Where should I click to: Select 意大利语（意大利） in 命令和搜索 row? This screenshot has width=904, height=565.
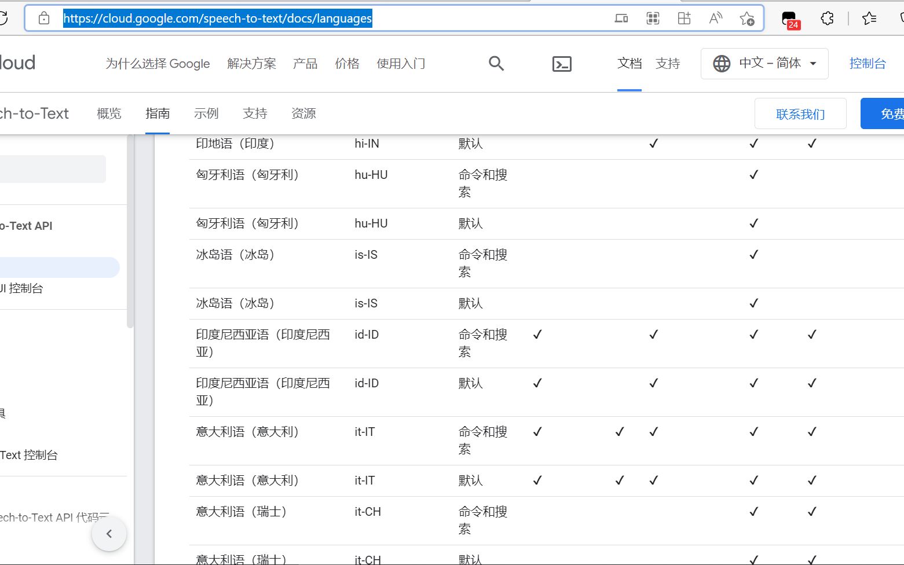point(247,432)
